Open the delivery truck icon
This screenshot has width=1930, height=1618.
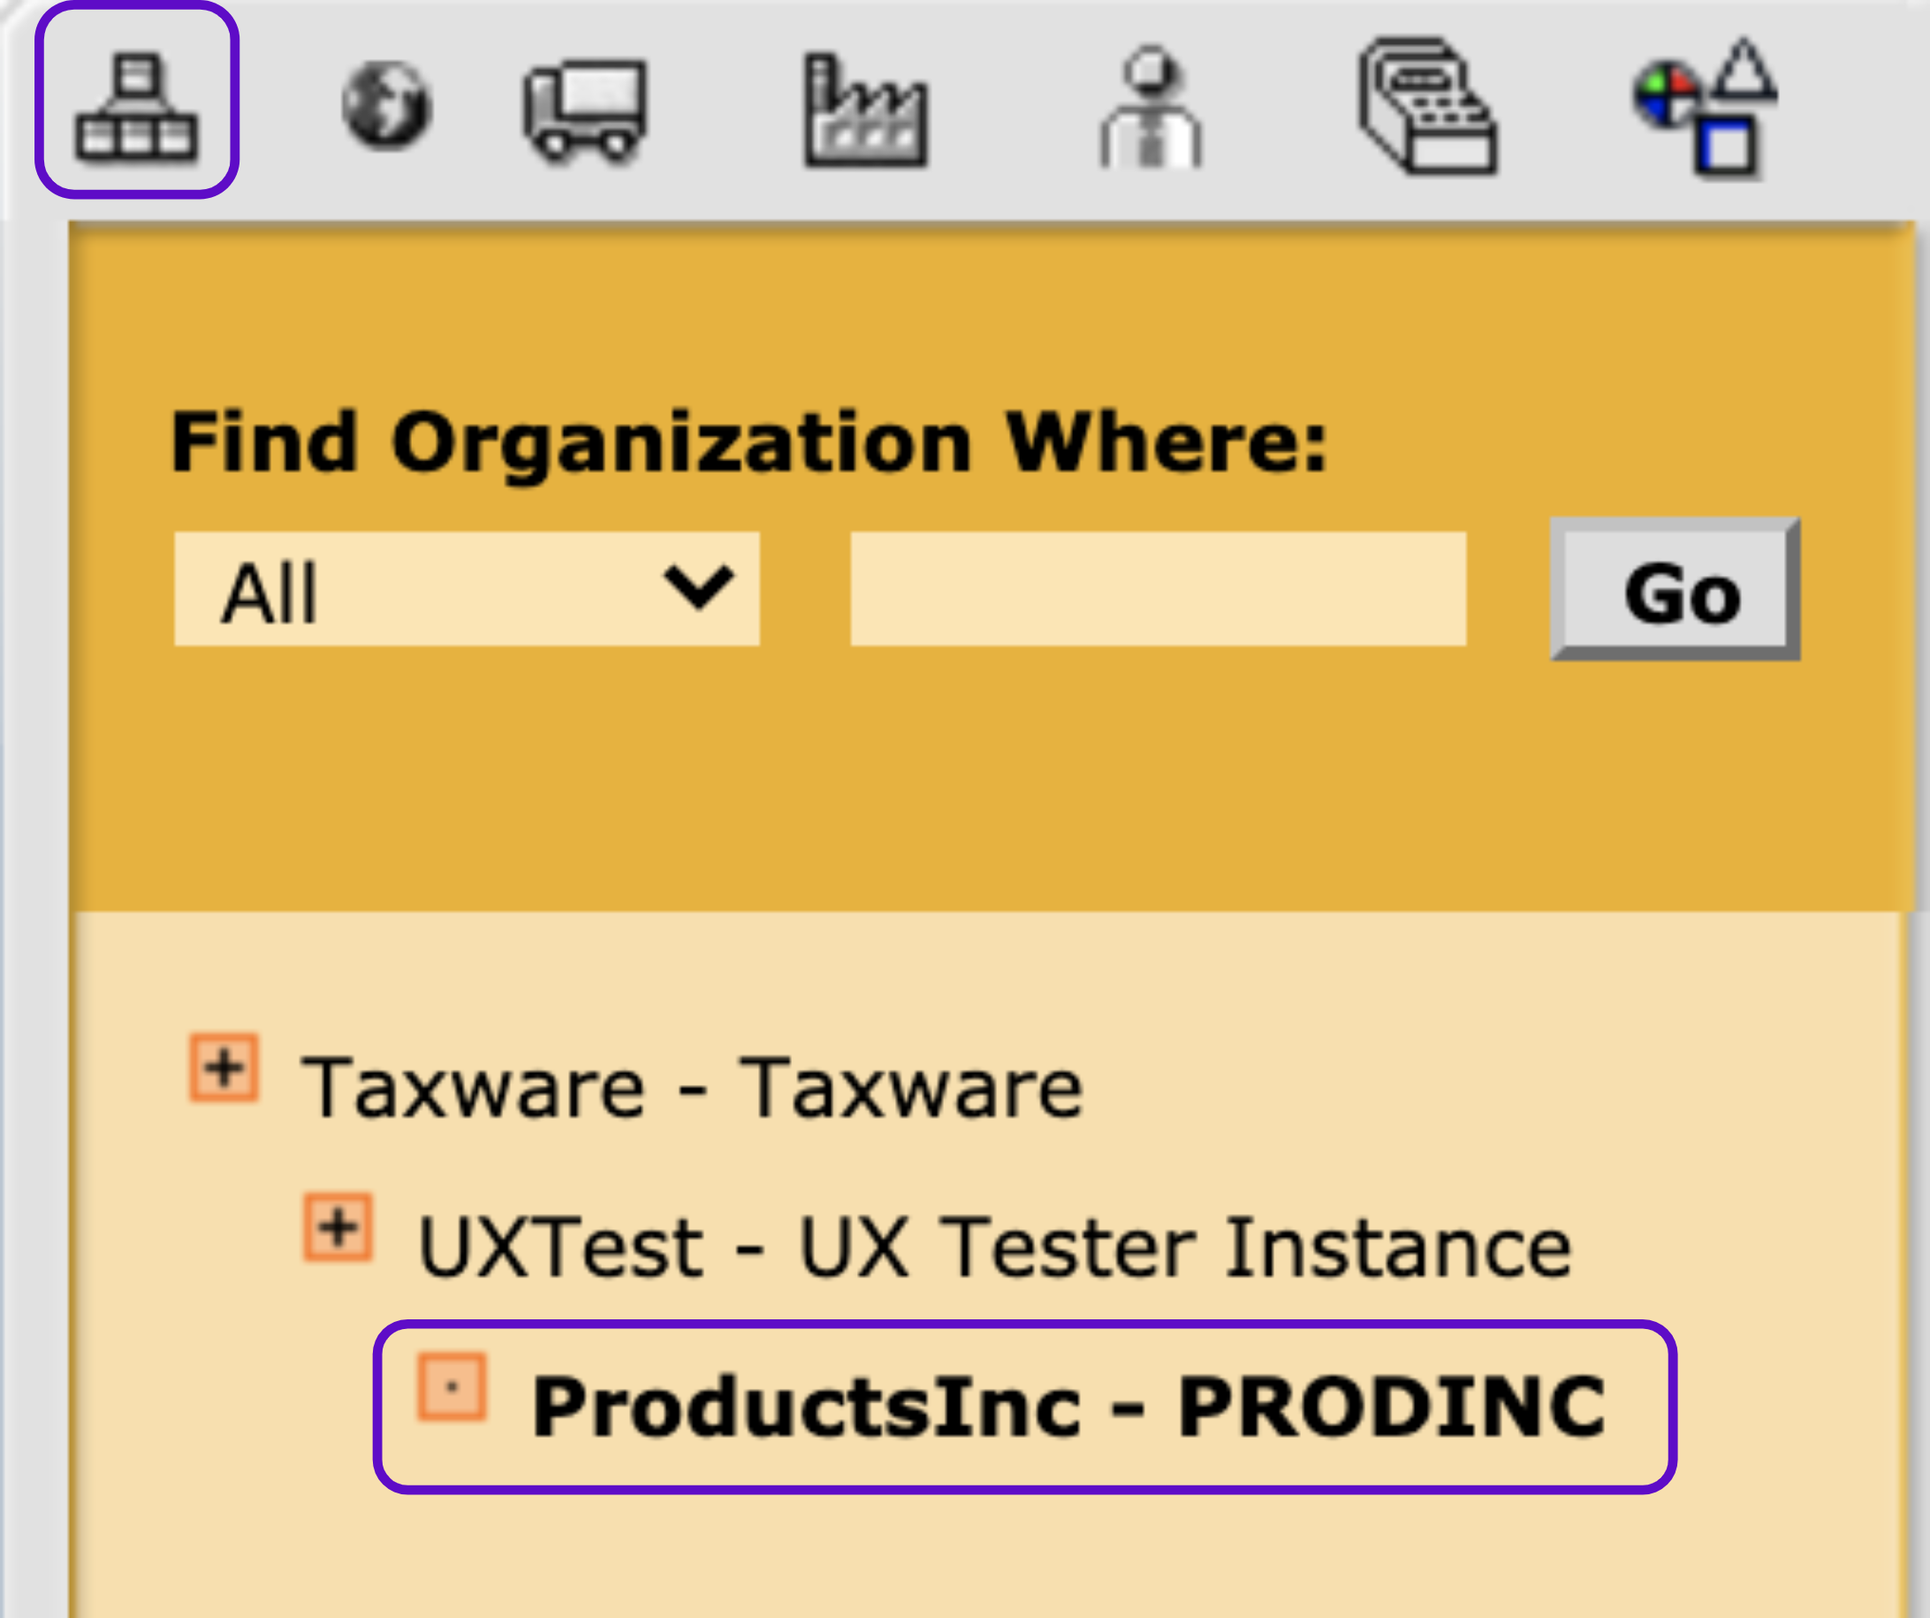[587, 110]
